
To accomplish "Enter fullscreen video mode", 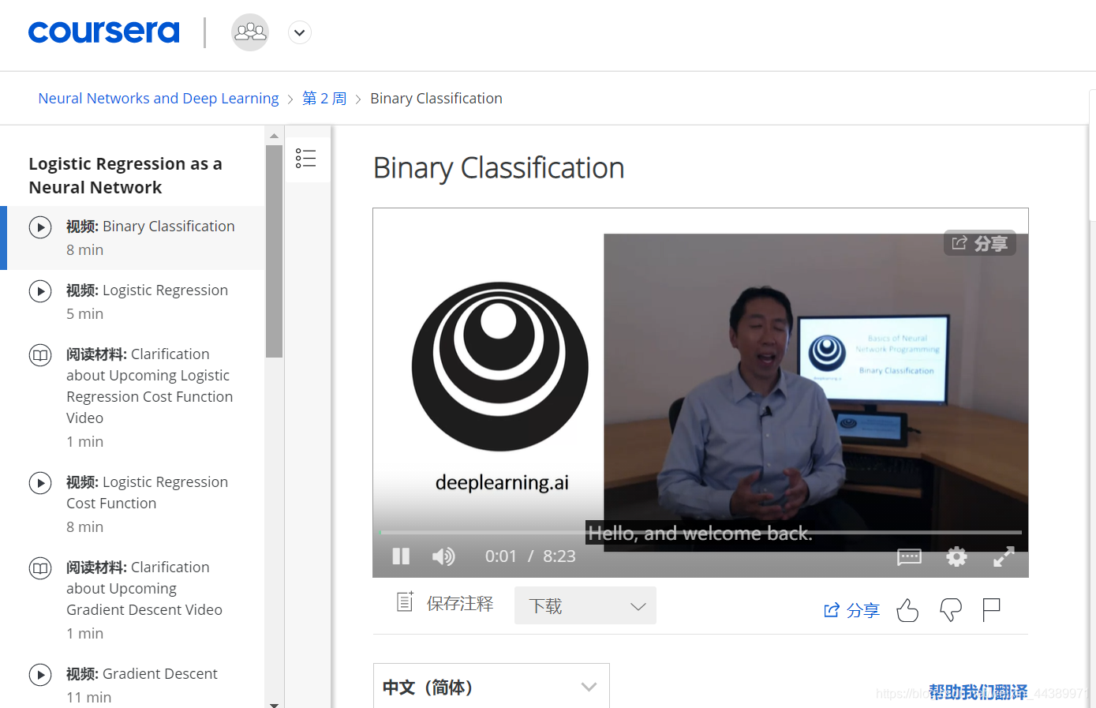I will pos(1004,556).
